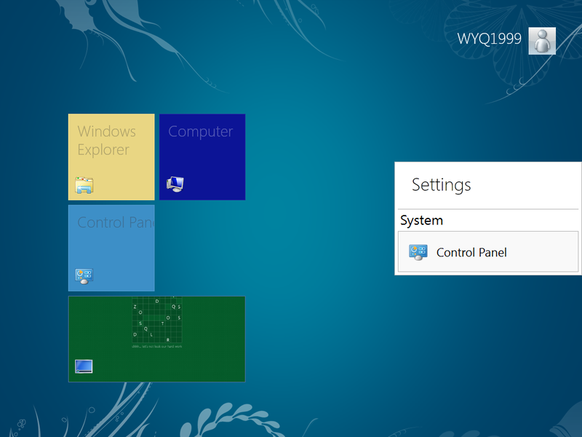Click the folder icon on Windows Explorer tile

pyautogui.click(x=84, y=185)
